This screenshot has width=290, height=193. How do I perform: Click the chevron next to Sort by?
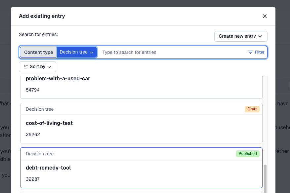pyautogui.click(x=49, y=67)
